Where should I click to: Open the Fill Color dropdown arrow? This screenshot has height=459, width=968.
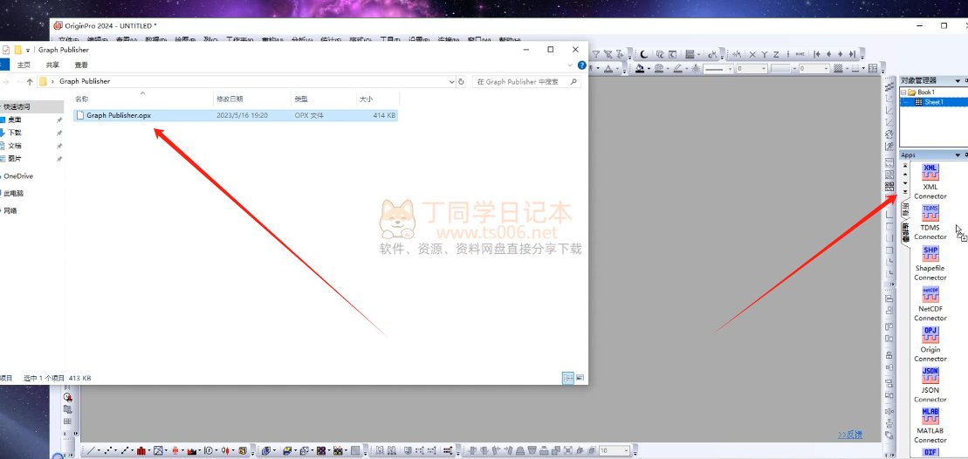(649, 68)
